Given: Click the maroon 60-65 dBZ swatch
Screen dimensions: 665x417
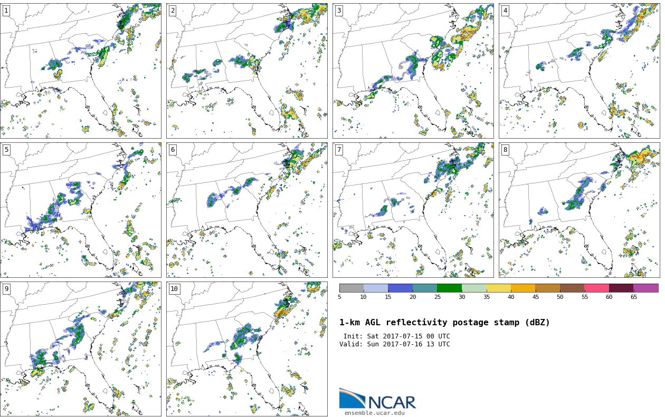Looking at the screenshot, I should point(621,288).
